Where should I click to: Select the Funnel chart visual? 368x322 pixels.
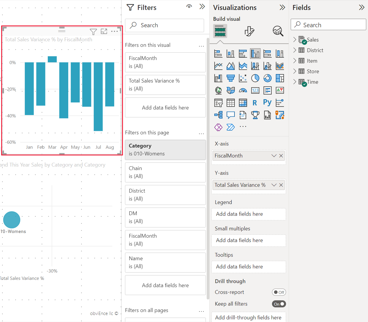pos(231,78)
